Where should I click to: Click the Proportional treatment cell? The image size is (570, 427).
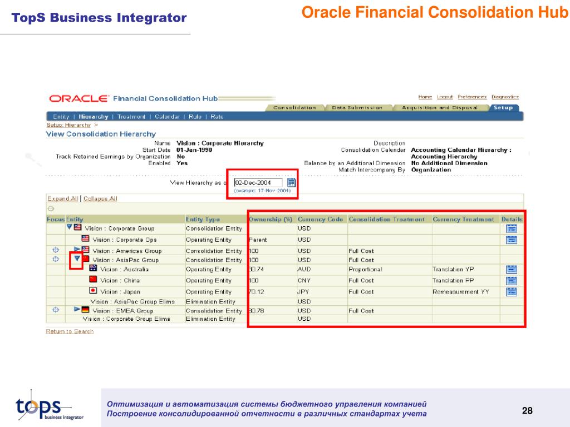click(365, 270)
